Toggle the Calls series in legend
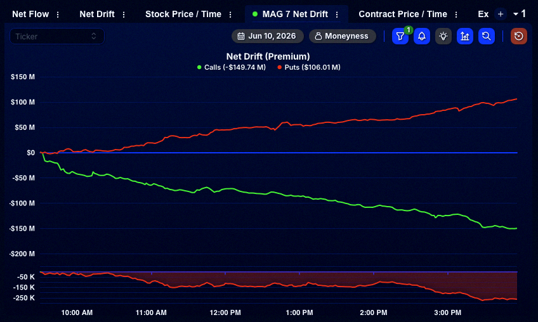The height and width of the screenshot is (322, 538). (232, 67)
